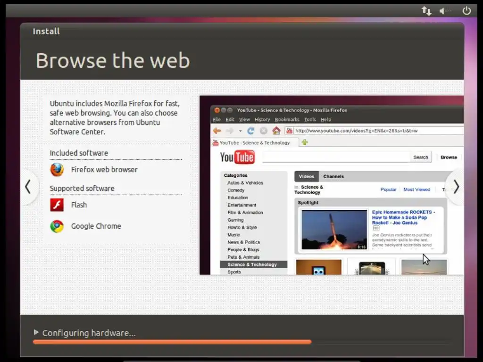Screen dimensions: 483x362
Task: Open the navigation history dropdown arrow
Action: pos(240,131)
